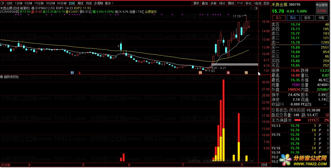
Task: Select the 日线 daily chart tab
Action: click(x=72, y=3)
